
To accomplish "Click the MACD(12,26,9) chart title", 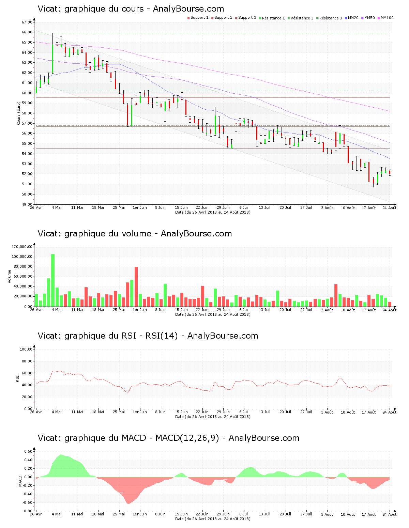I will point(168,438).
